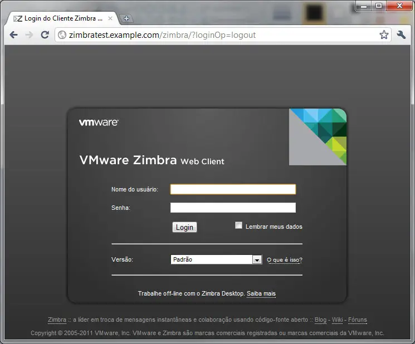Enable the Lembrar meus dados checkbox
This screenshot has height=344, width=415.
[x=238, y=225]
